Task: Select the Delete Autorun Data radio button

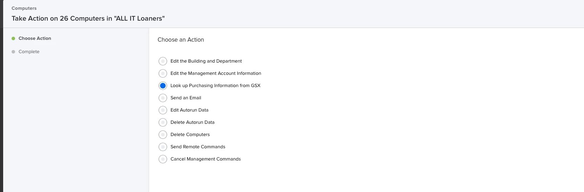Action: click(x=163, y=122)
